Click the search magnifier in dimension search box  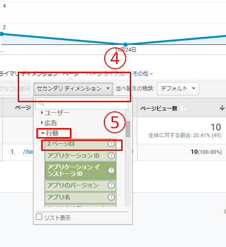click(x=42, y=103)
